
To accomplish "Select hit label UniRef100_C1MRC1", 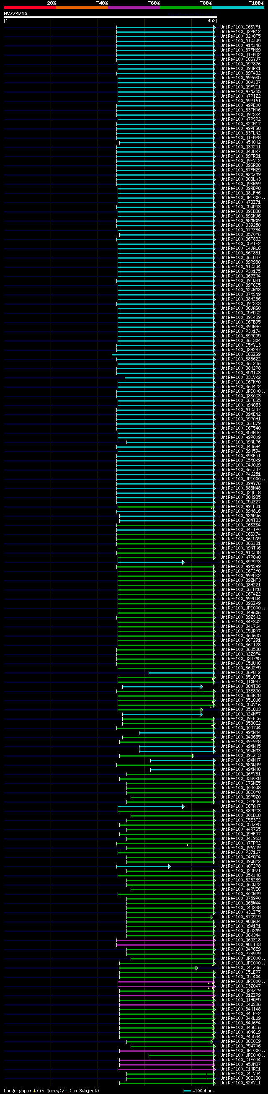I will (240, 1069).
